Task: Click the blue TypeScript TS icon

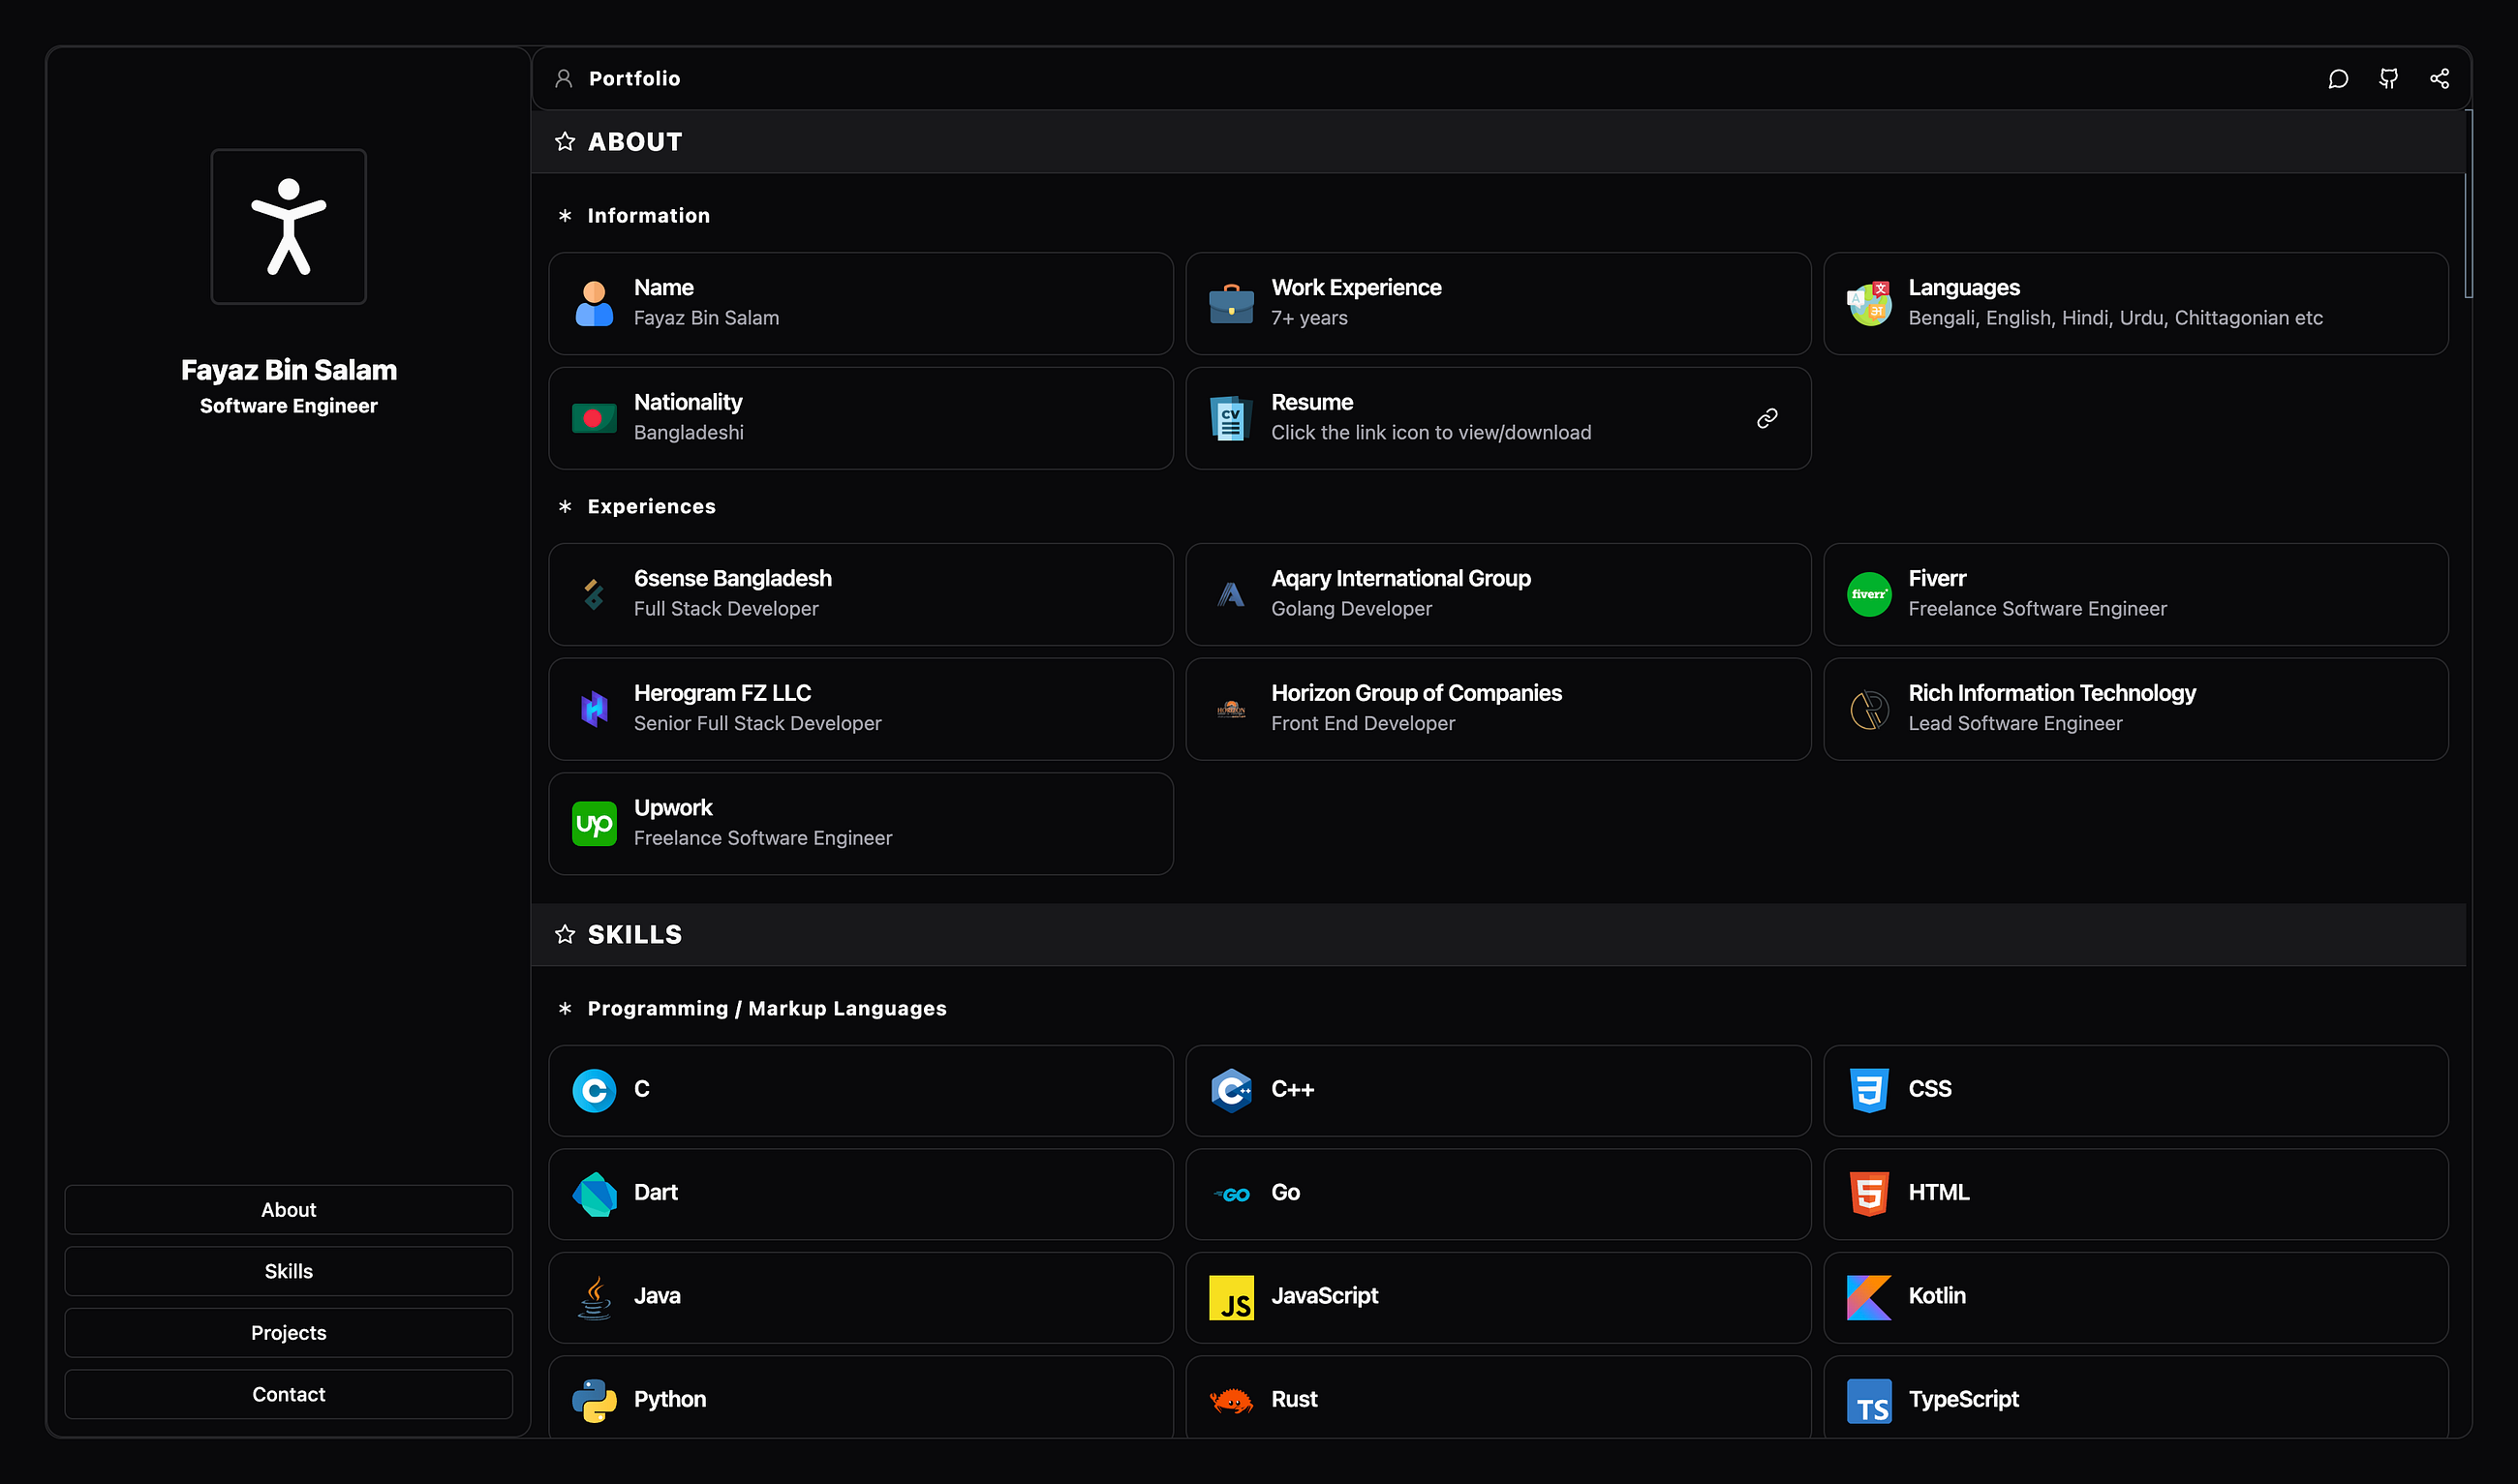Action: (1869, 1401)
